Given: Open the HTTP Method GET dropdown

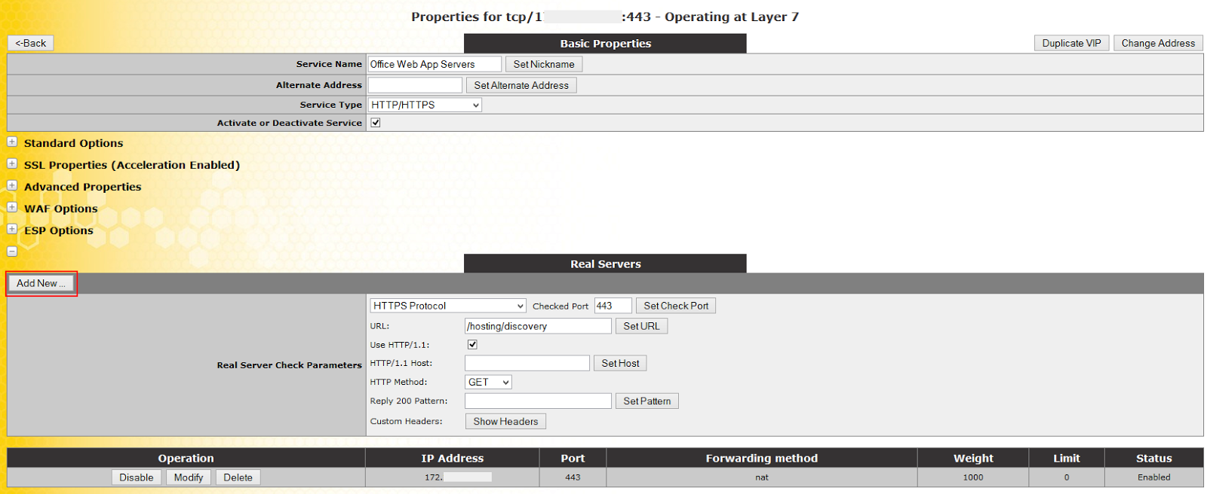Looking at the screenshot, I should coord(488,383).
